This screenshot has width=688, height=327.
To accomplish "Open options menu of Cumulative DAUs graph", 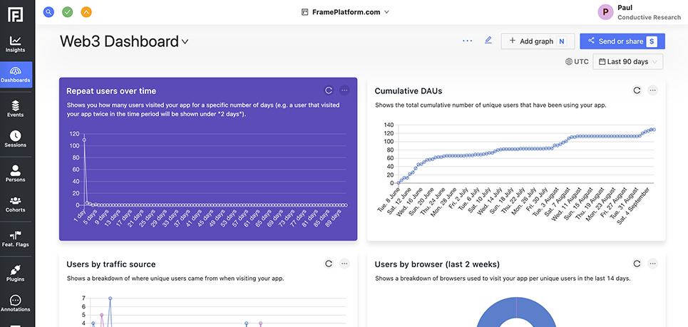I will click(x=653, y=90).
